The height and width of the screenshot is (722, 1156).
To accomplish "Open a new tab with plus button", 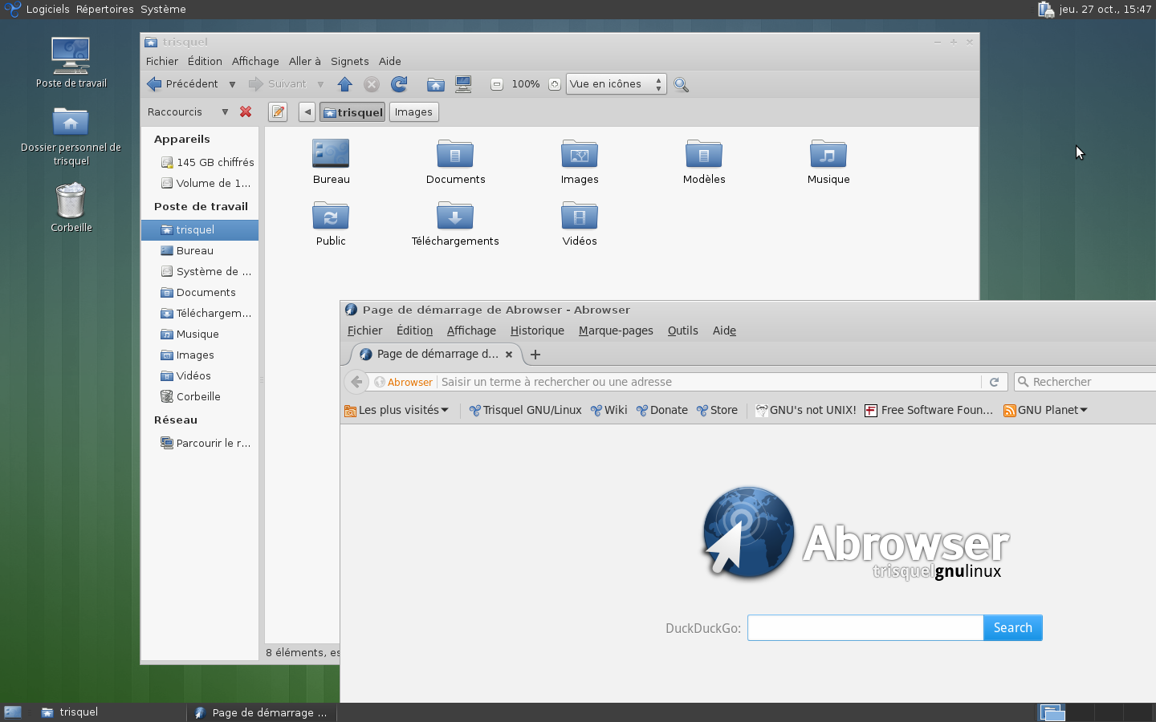I will (535, 354).
